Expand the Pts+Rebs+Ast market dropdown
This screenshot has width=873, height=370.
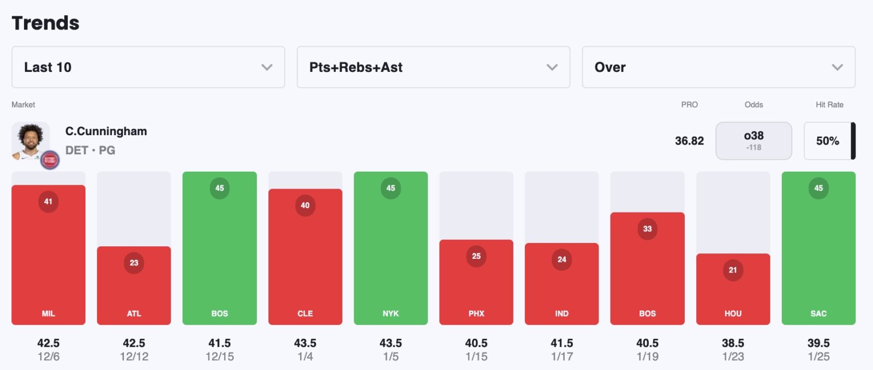pyautogui.click(x=433, y=67)
